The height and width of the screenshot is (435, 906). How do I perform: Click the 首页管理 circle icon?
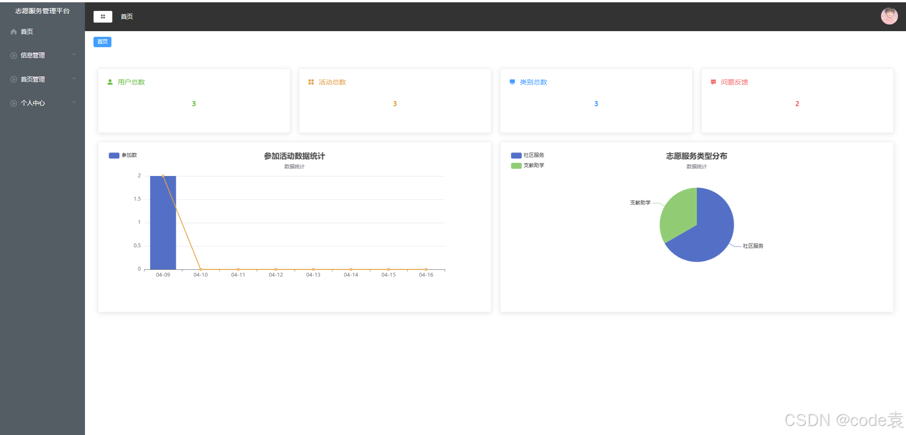point(14,79)
